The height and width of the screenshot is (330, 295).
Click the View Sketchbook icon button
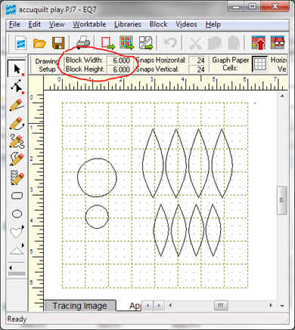pyautogui.click(x=278, y=43)
